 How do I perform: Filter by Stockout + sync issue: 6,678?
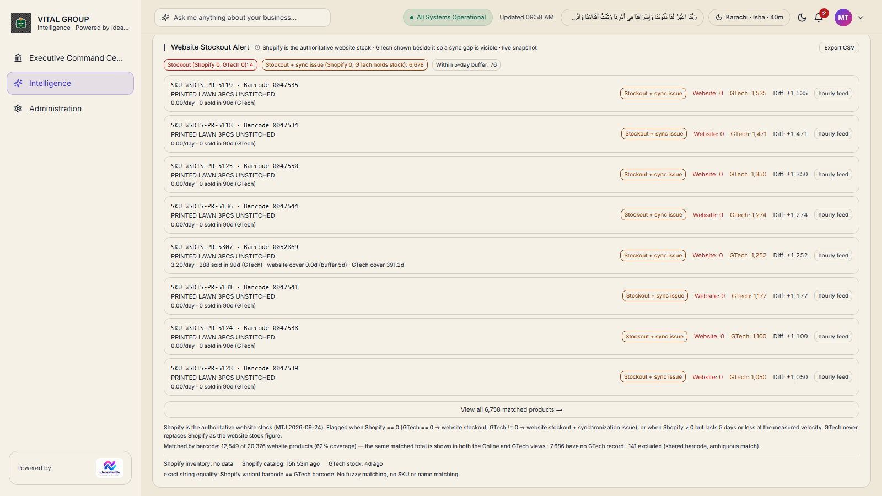(x=345, y=65)
